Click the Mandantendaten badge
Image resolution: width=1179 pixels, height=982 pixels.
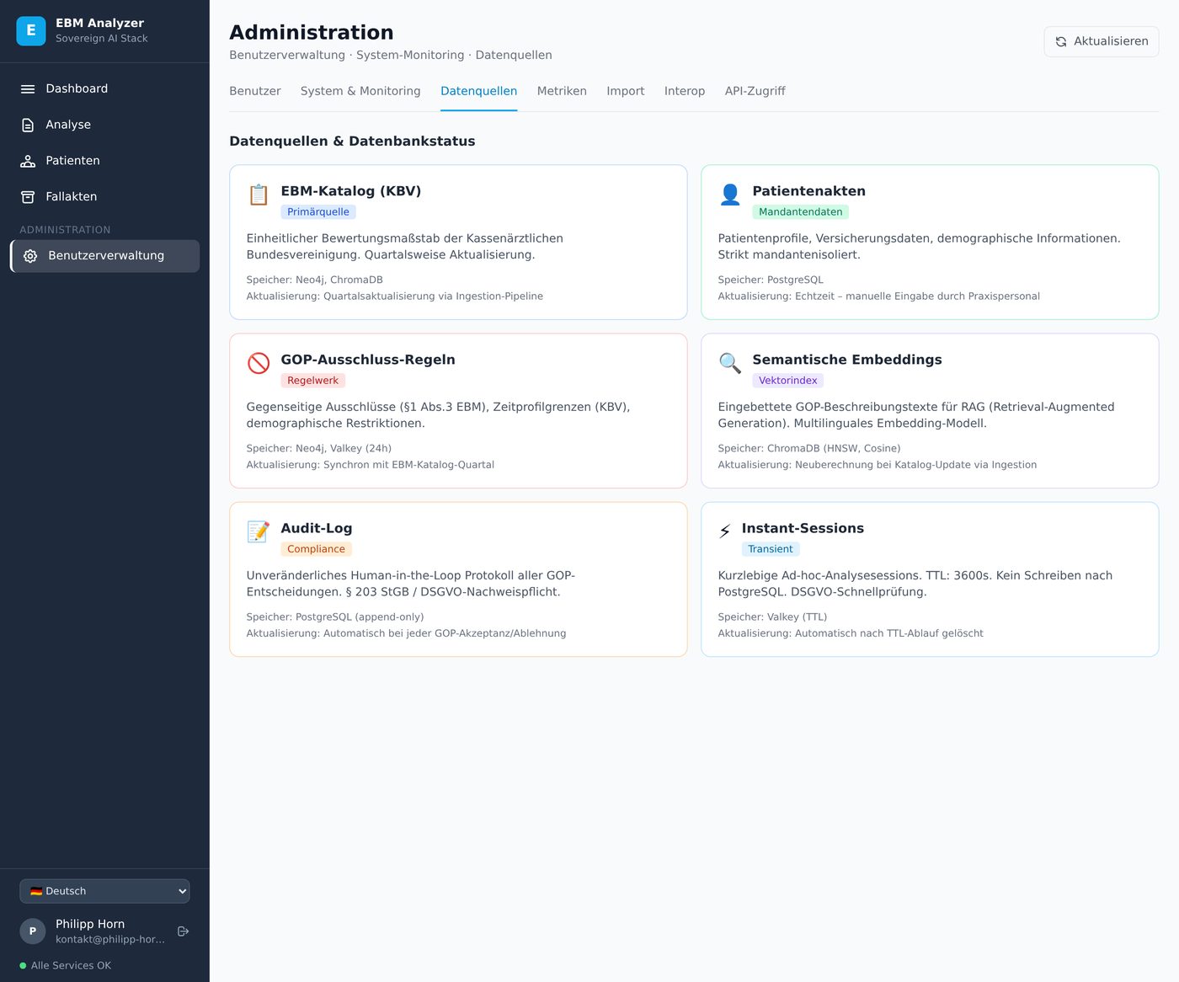(800, 212)
